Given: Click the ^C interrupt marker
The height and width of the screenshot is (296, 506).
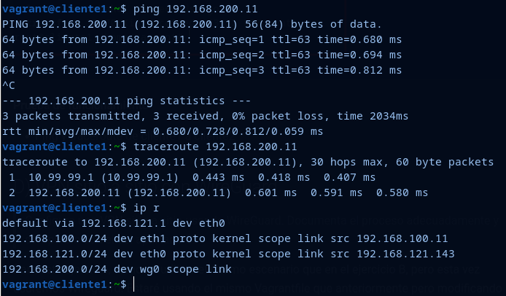Looking at the screenshot, I should point(9,86).
